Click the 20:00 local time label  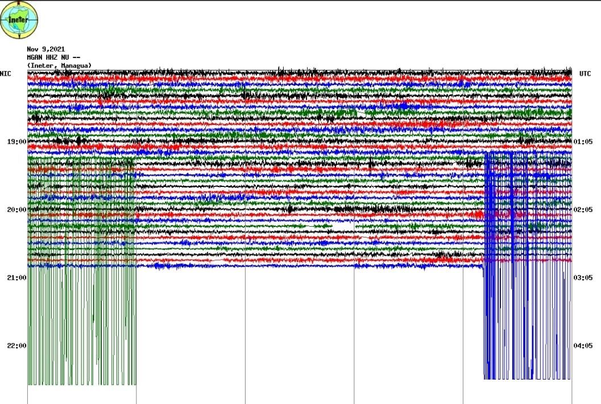pos(17,210)
